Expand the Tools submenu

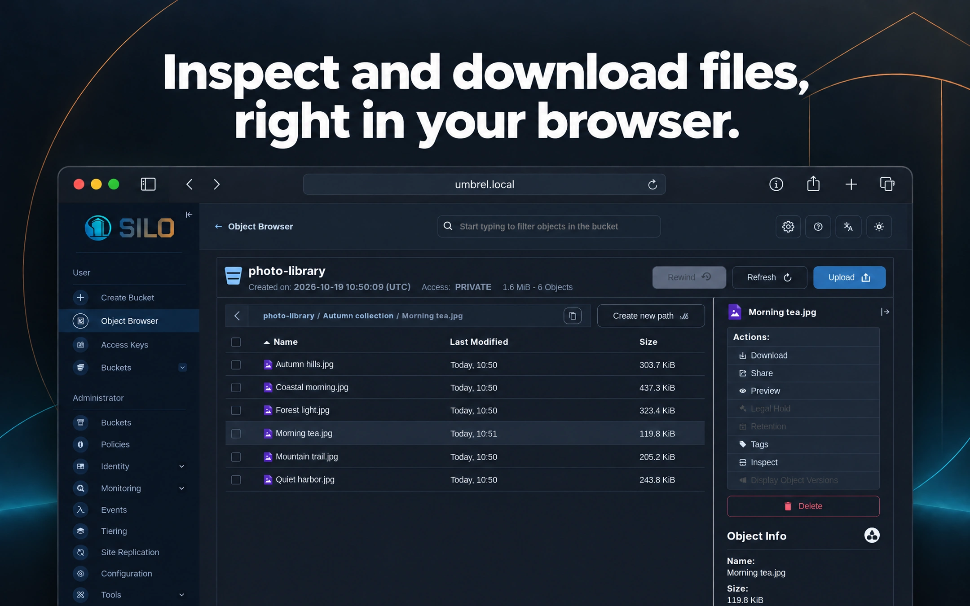click(181, 595)
